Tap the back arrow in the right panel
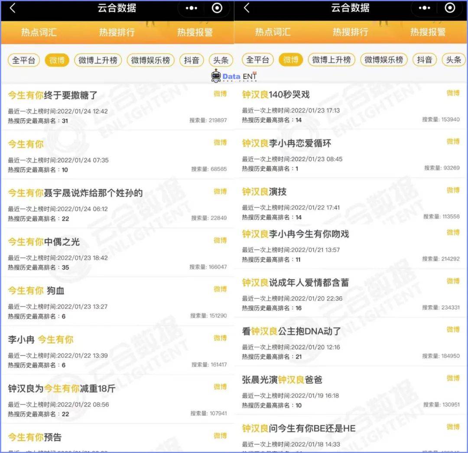The image size is (468, 453). click(247, 8)
